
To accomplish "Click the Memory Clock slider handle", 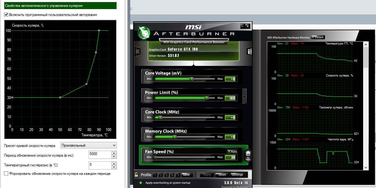I will point(175,137).
